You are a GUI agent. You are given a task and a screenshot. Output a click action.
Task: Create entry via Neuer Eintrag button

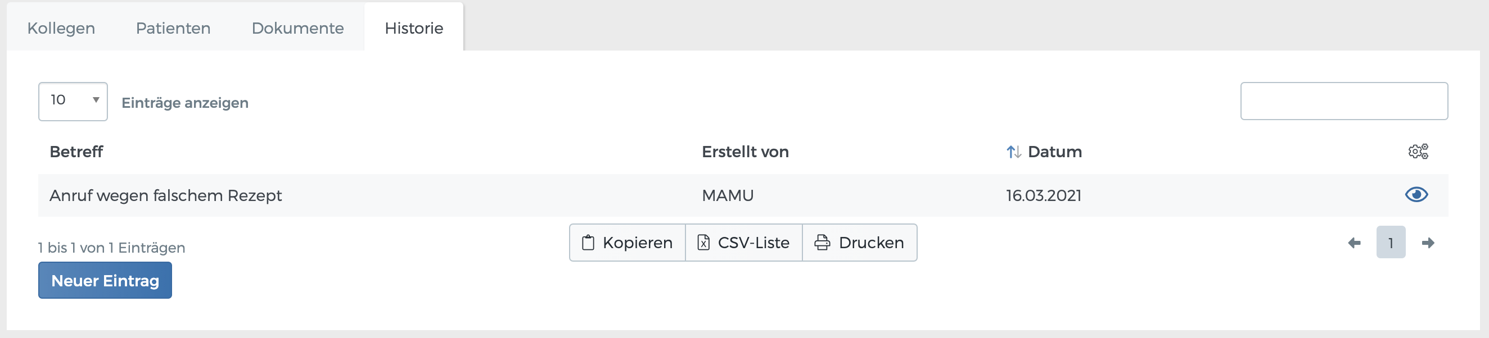105,280
